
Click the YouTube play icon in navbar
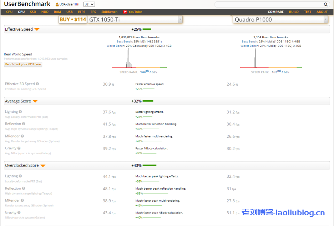coord(125,12)
